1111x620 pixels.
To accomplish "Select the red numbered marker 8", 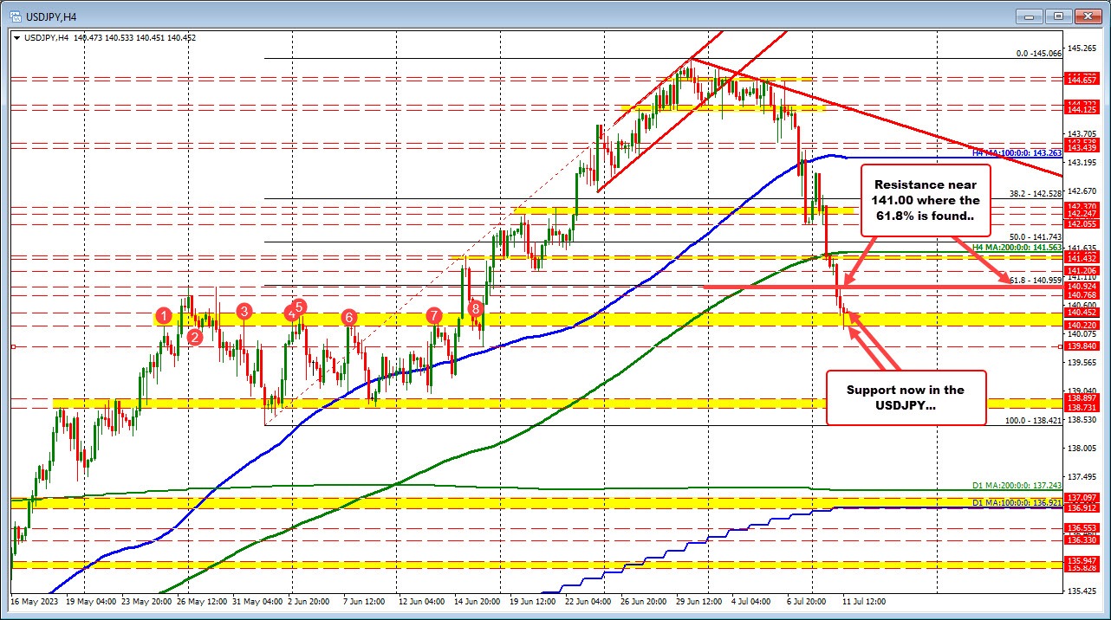I will click(474, 307).
